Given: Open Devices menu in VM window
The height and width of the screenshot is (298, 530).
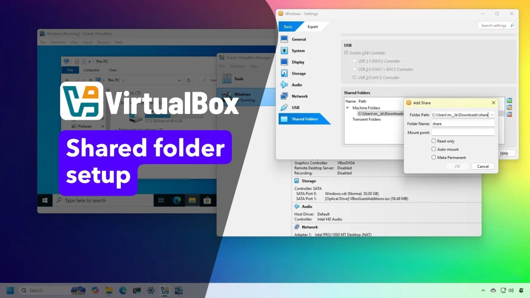Looking at the screenshot, I should point(103,42).
